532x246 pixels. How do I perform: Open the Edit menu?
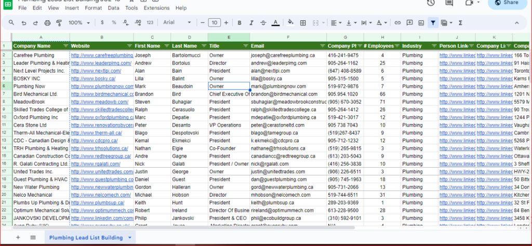[x=37, y=8]
